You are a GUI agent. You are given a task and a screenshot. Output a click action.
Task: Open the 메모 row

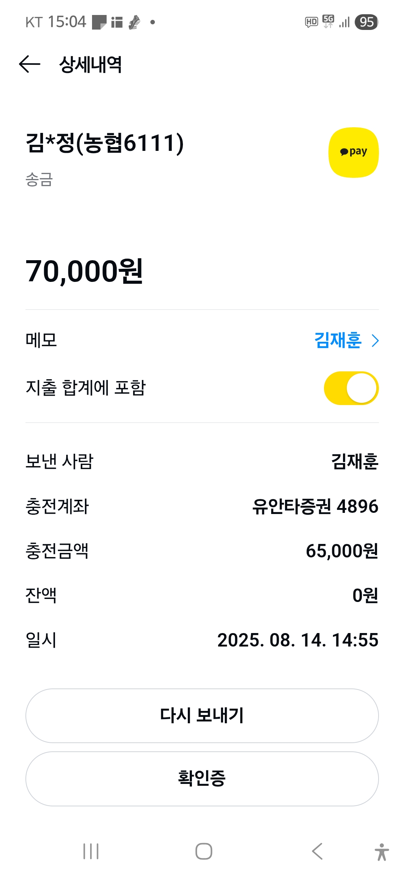click(x=202, y=340)
